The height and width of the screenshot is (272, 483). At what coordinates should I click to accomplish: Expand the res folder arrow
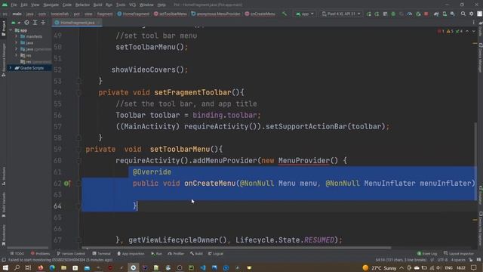tap(17, 55)
